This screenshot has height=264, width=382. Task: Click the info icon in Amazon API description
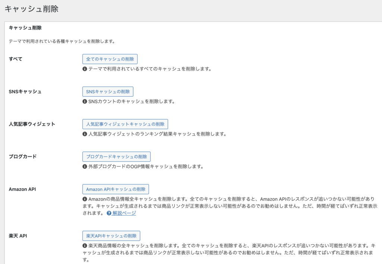(85, 199)
